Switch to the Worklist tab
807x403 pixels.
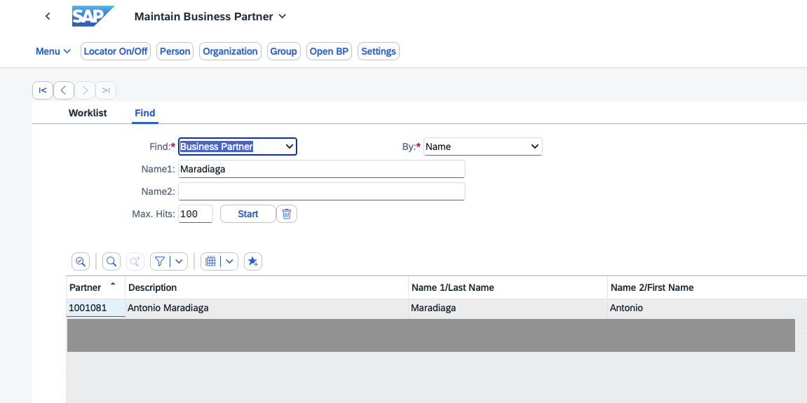pyautogui.click(x=88, y=113)
